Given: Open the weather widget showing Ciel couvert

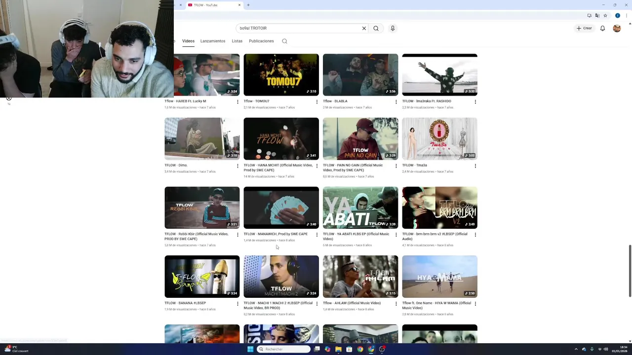Looking at the screenshot, I should (16, 349).
